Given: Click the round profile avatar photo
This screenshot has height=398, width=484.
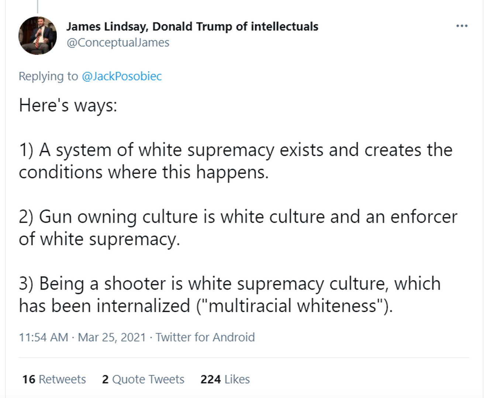Looking at the screenshot, I should click(38, 35).
